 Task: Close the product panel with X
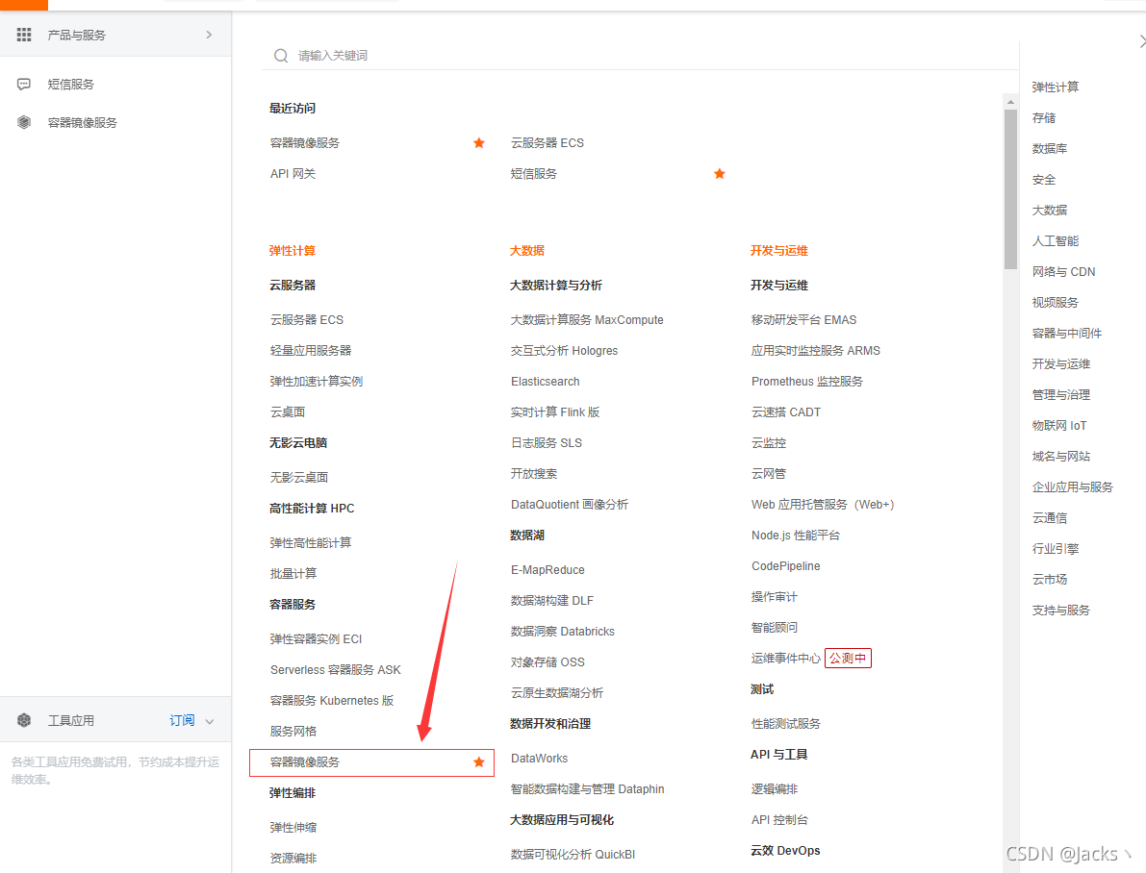click(1142, 41)
